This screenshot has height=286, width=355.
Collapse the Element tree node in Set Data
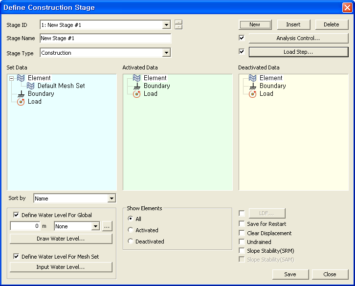pyautogui.click(x=11, y=78)
